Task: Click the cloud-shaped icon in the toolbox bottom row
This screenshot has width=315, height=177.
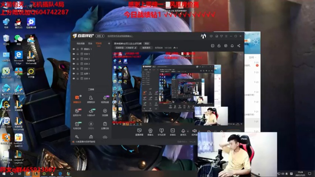Action: [105, 137]
